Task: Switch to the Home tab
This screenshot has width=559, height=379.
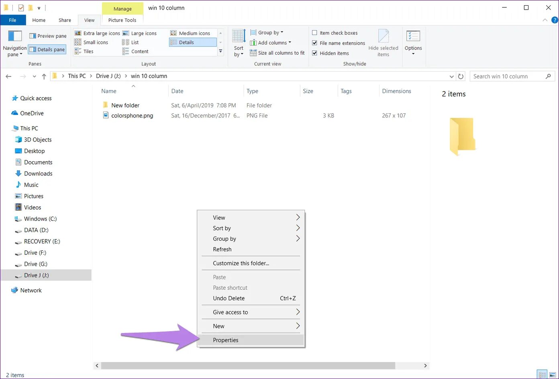Action: (39, 20)
